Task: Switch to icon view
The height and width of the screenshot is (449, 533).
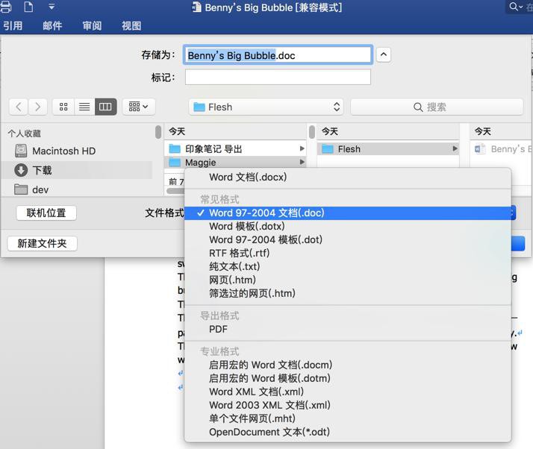Action: click(x=63, y=107)
